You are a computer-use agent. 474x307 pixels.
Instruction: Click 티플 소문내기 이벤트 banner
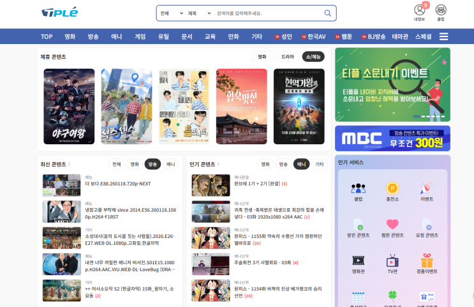pos(392,85)
